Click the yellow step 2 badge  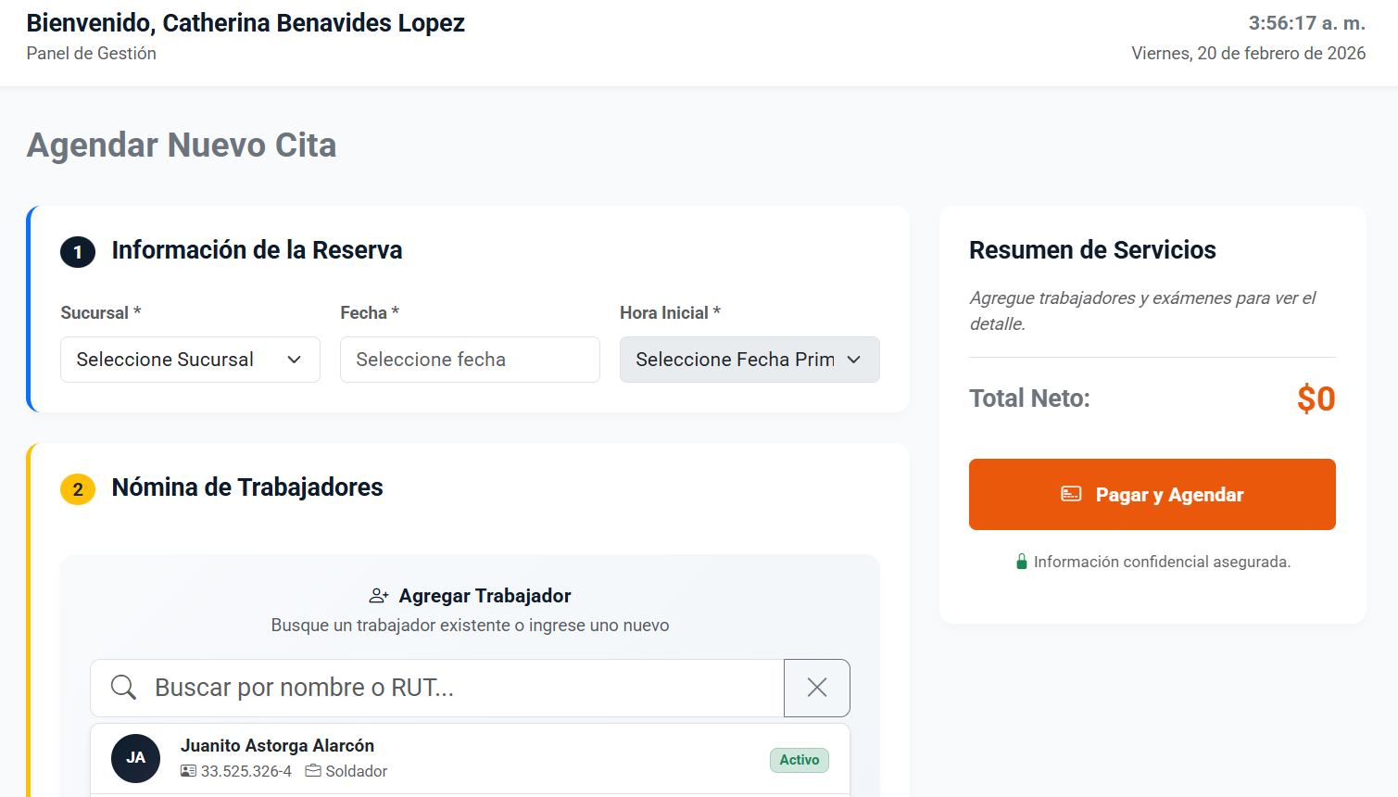[78, 488]
